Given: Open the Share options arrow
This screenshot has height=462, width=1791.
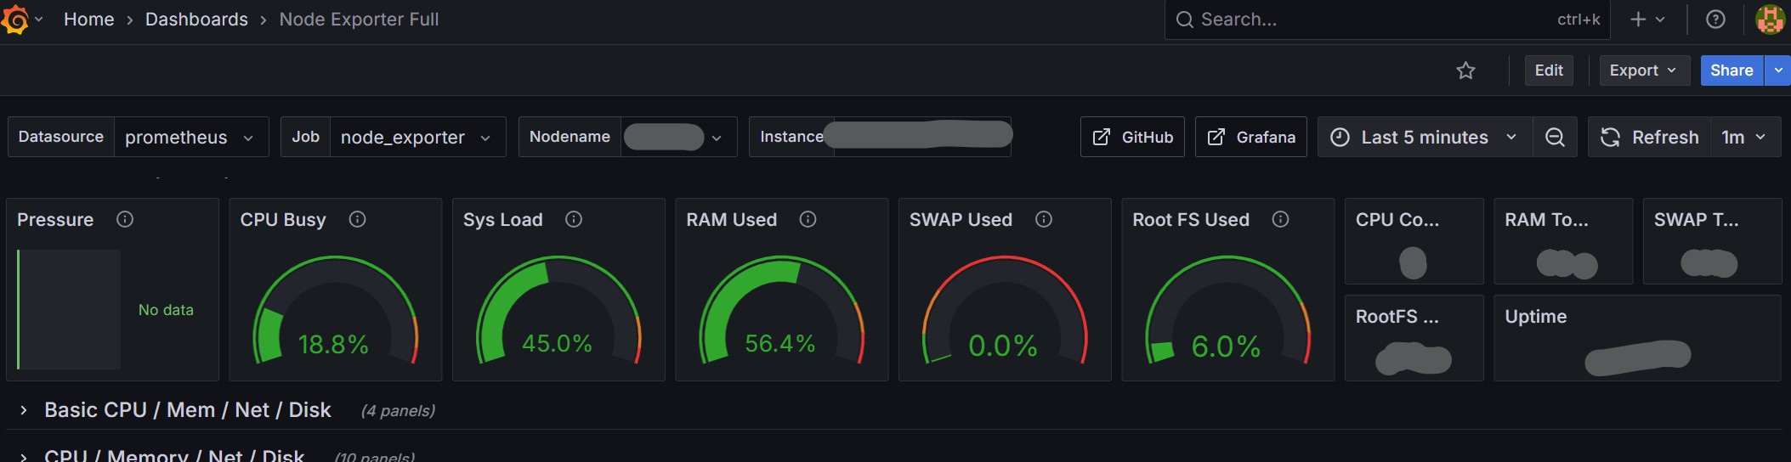Looking at the screenshot, I should [x=1778, y=70].
